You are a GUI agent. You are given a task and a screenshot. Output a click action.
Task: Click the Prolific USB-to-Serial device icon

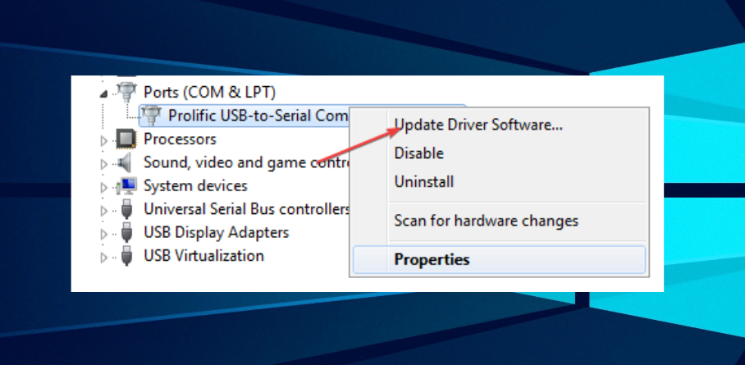(x=151, y=114)
